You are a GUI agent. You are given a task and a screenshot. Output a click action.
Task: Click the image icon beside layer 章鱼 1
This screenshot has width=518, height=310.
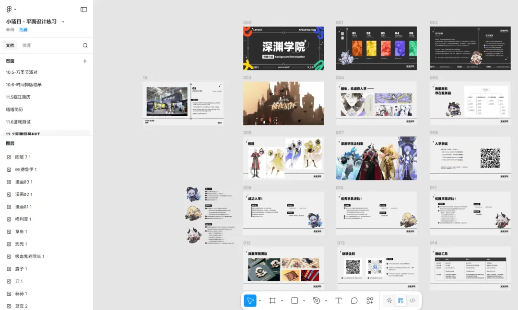[9, 232]
